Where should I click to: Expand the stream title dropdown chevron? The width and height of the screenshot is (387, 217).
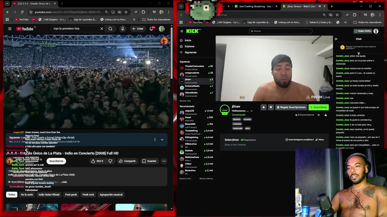(x=252, y=111)
